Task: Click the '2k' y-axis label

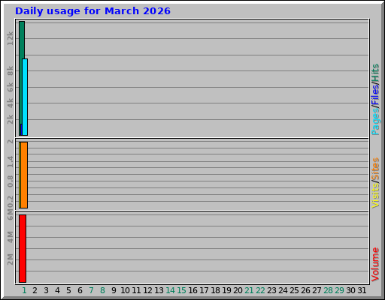Action: coord(10,119)
